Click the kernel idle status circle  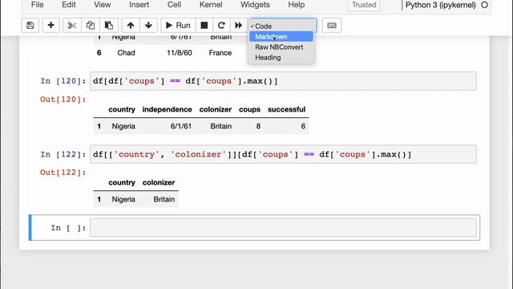[x=484, y=5]
